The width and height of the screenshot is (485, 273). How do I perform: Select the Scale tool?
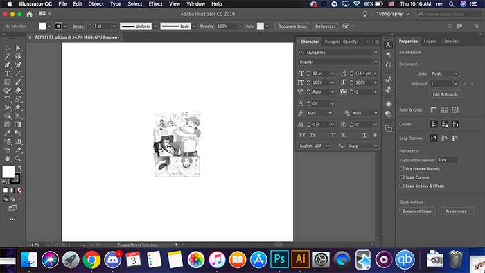[x=18, y=99]
